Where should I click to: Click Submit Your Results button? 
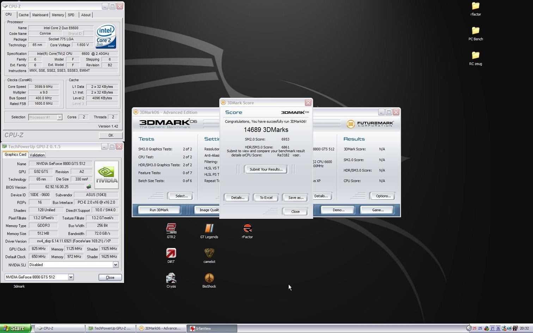click(x=266, y=169)
